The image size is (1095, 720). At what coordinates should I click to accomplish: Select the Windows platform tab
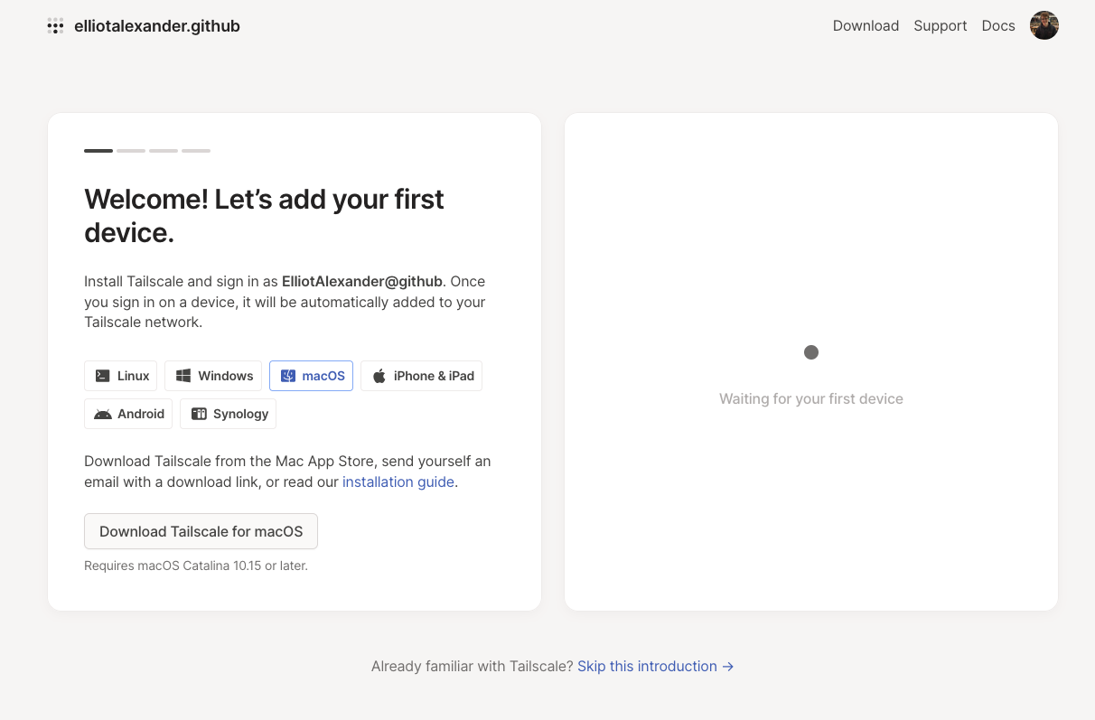[x=213, y=376]
